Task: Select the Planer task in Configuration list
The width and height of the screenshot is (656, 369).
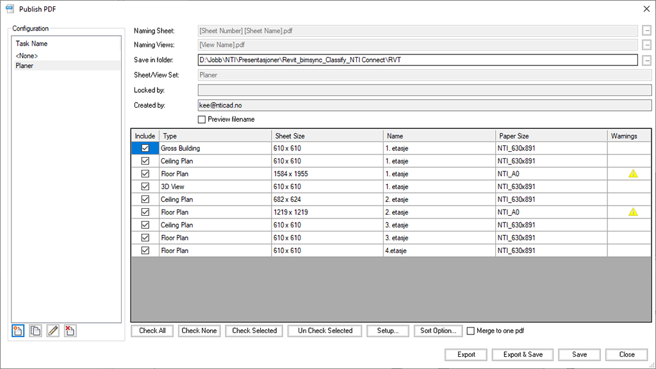Action: coord(25,65)
